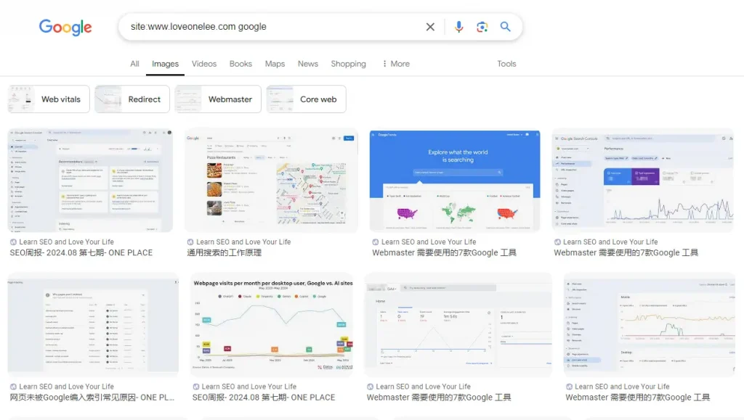Select the Images tab

[165, 64]
